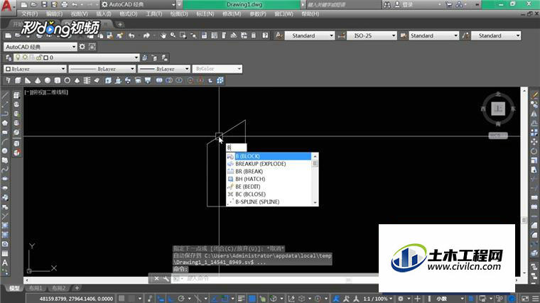The height and width of the screenshot is (303, 540).
Task: Choose BREAKUP (EXPLODE) from autocomplete list
Action: point(269,164)
